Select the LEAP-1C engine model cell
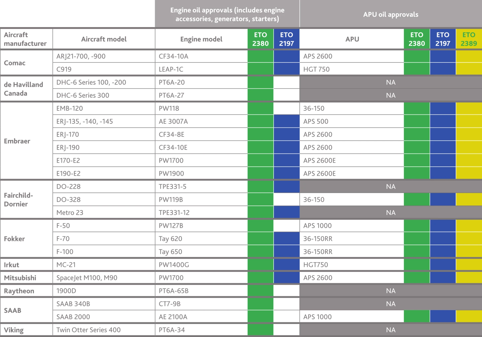The image size is (482, 337). 201,69
